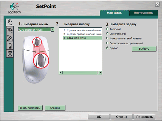Open the mouse buttons settings sidebar icon
162x121 pixels.
pos(10,22)
